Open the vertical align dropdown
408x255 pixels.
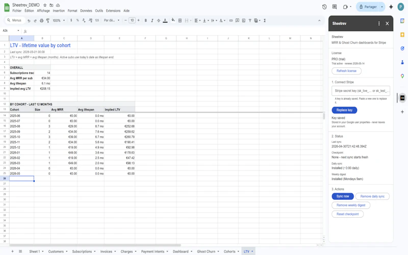tap(206, 20)
